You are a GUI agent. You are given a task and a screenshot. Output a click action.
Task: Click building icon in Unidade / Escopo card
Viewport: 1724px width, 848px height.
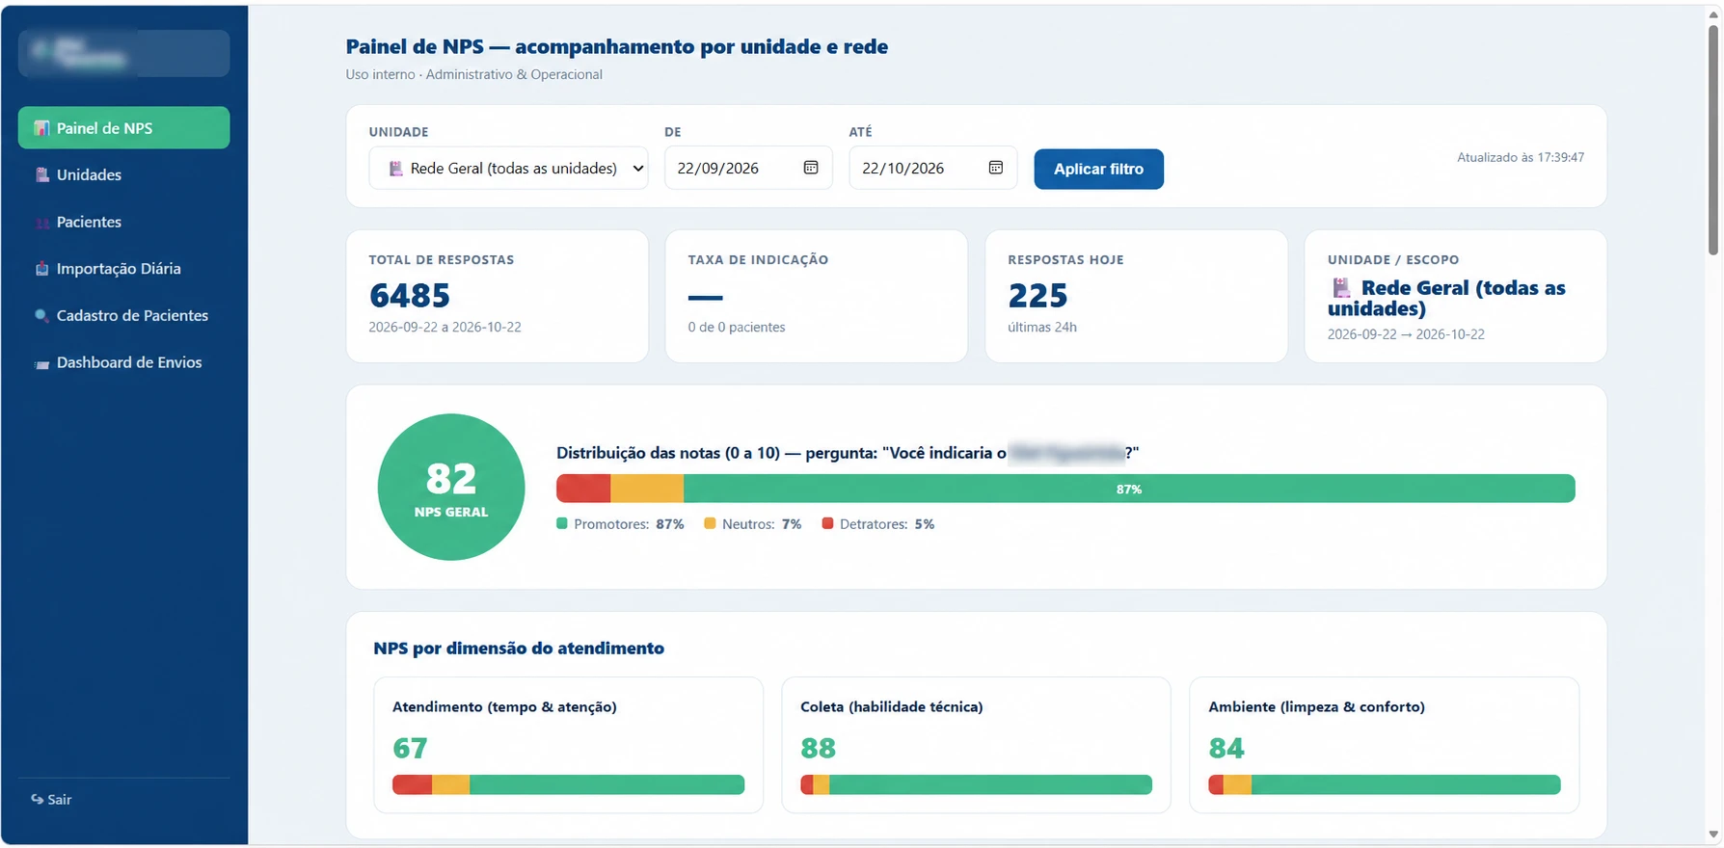[1341, 287]
